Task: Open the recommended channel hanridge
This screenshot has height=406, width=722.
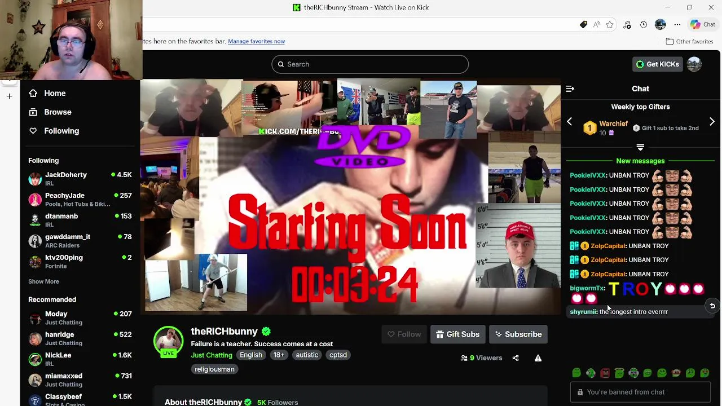Action: click(x=80, y=338)
